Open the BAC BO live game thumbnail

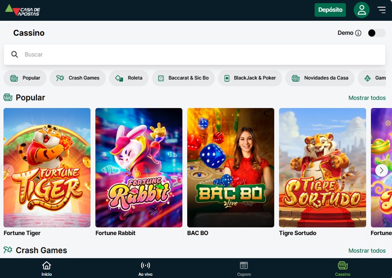point(230,167)
